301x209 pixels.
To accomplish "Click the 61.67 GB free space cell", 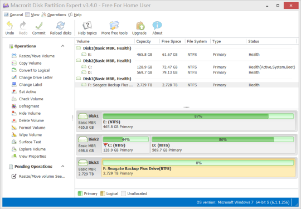I will click(x=169, y=55).
